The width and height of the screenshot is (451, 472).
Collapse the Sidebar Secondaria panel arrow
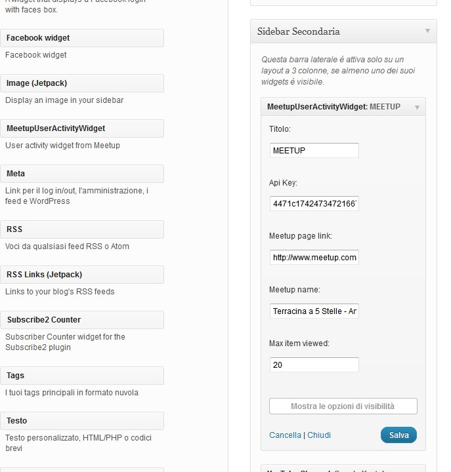(427, 31)
